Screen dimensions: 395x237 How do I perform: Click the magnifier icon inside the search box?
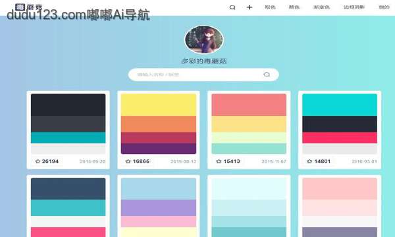[267, 74]
